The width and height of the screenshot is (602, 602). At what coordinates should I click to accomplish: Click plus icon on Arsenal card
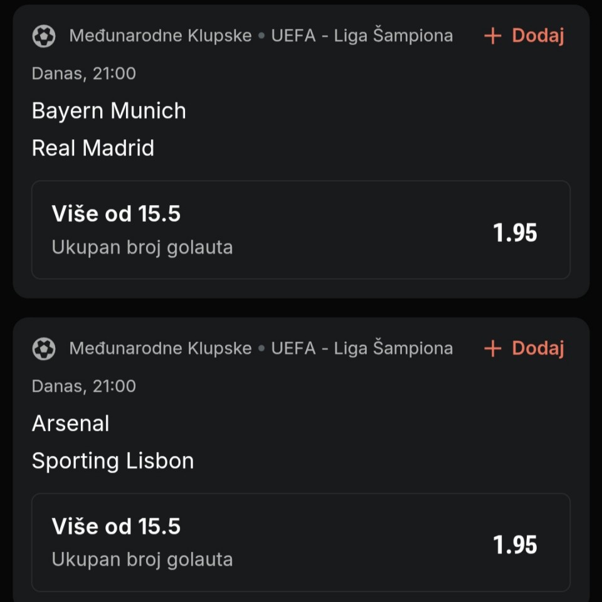(x=493, y=349)
